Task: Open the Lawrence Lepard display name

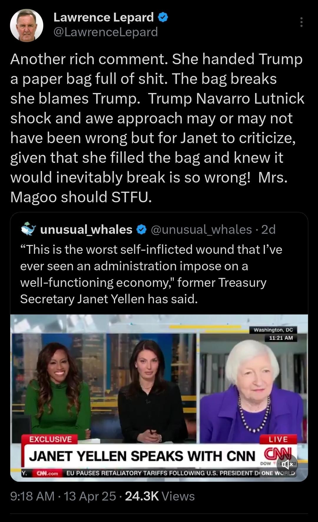Action: click(104, 17)
